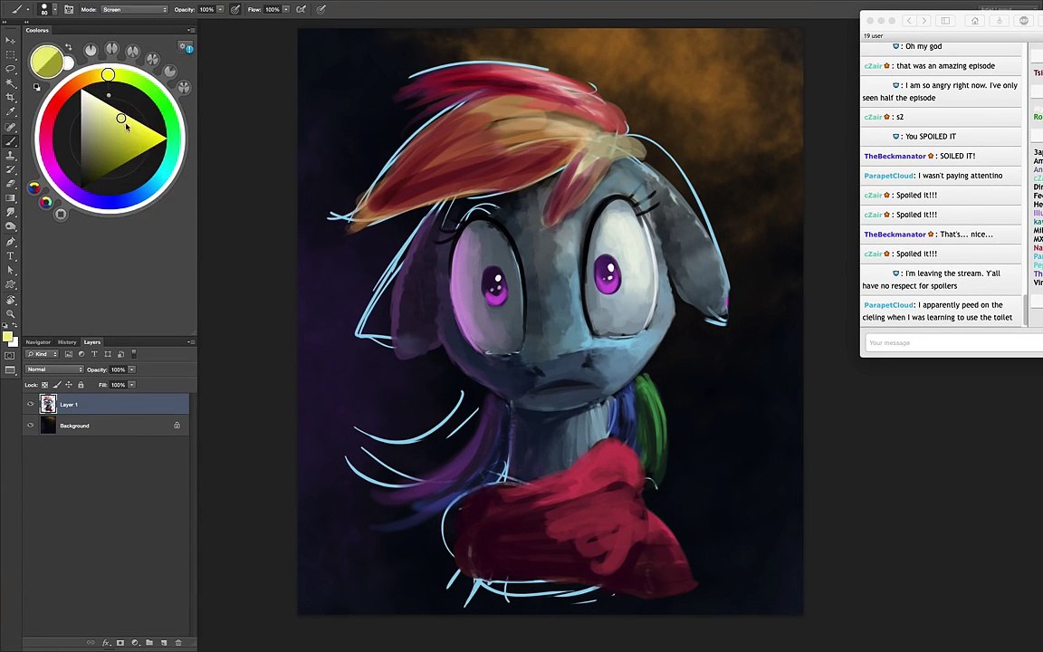Viewport: 1043px width, 652px height.
Task: Open the Layers panel flyout menu
Action: click(192, 342)
